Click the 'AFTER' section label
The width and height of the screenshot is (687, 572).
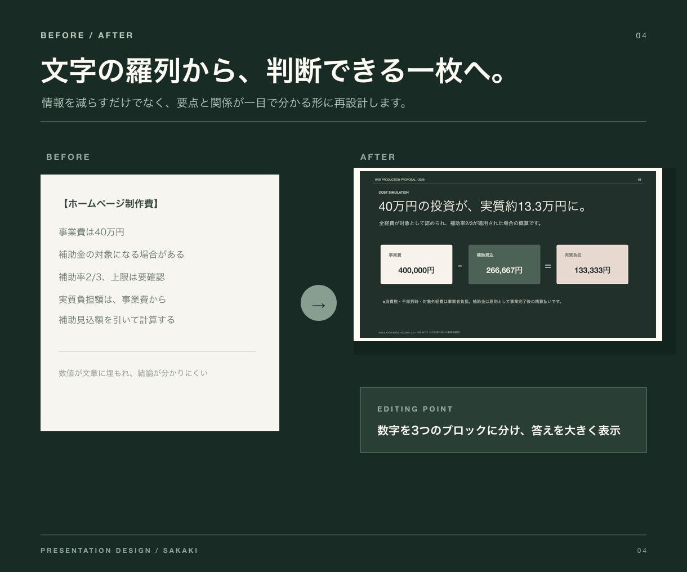pos(378,157)
